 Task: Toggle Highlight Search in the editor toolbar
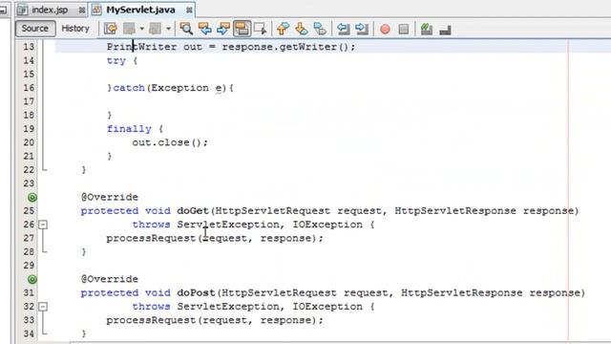click(x=242, y=29)
